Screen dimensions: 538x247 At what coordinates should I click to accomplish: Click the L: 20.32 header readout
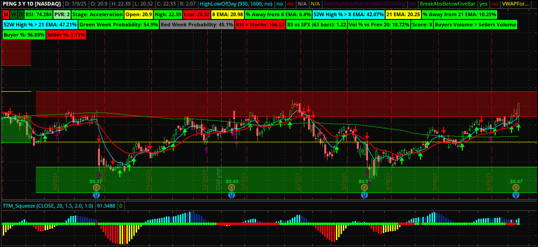point(144,4)
